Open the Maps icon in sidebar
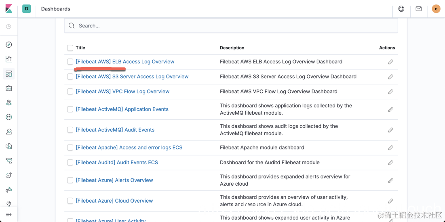This screenshot has width=445, height=222. pyautogui.click(x=9, y=103)
